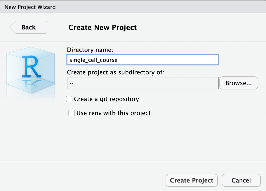
Task: Click the 'Use renv with this project' label
Action: click(113, 113)
